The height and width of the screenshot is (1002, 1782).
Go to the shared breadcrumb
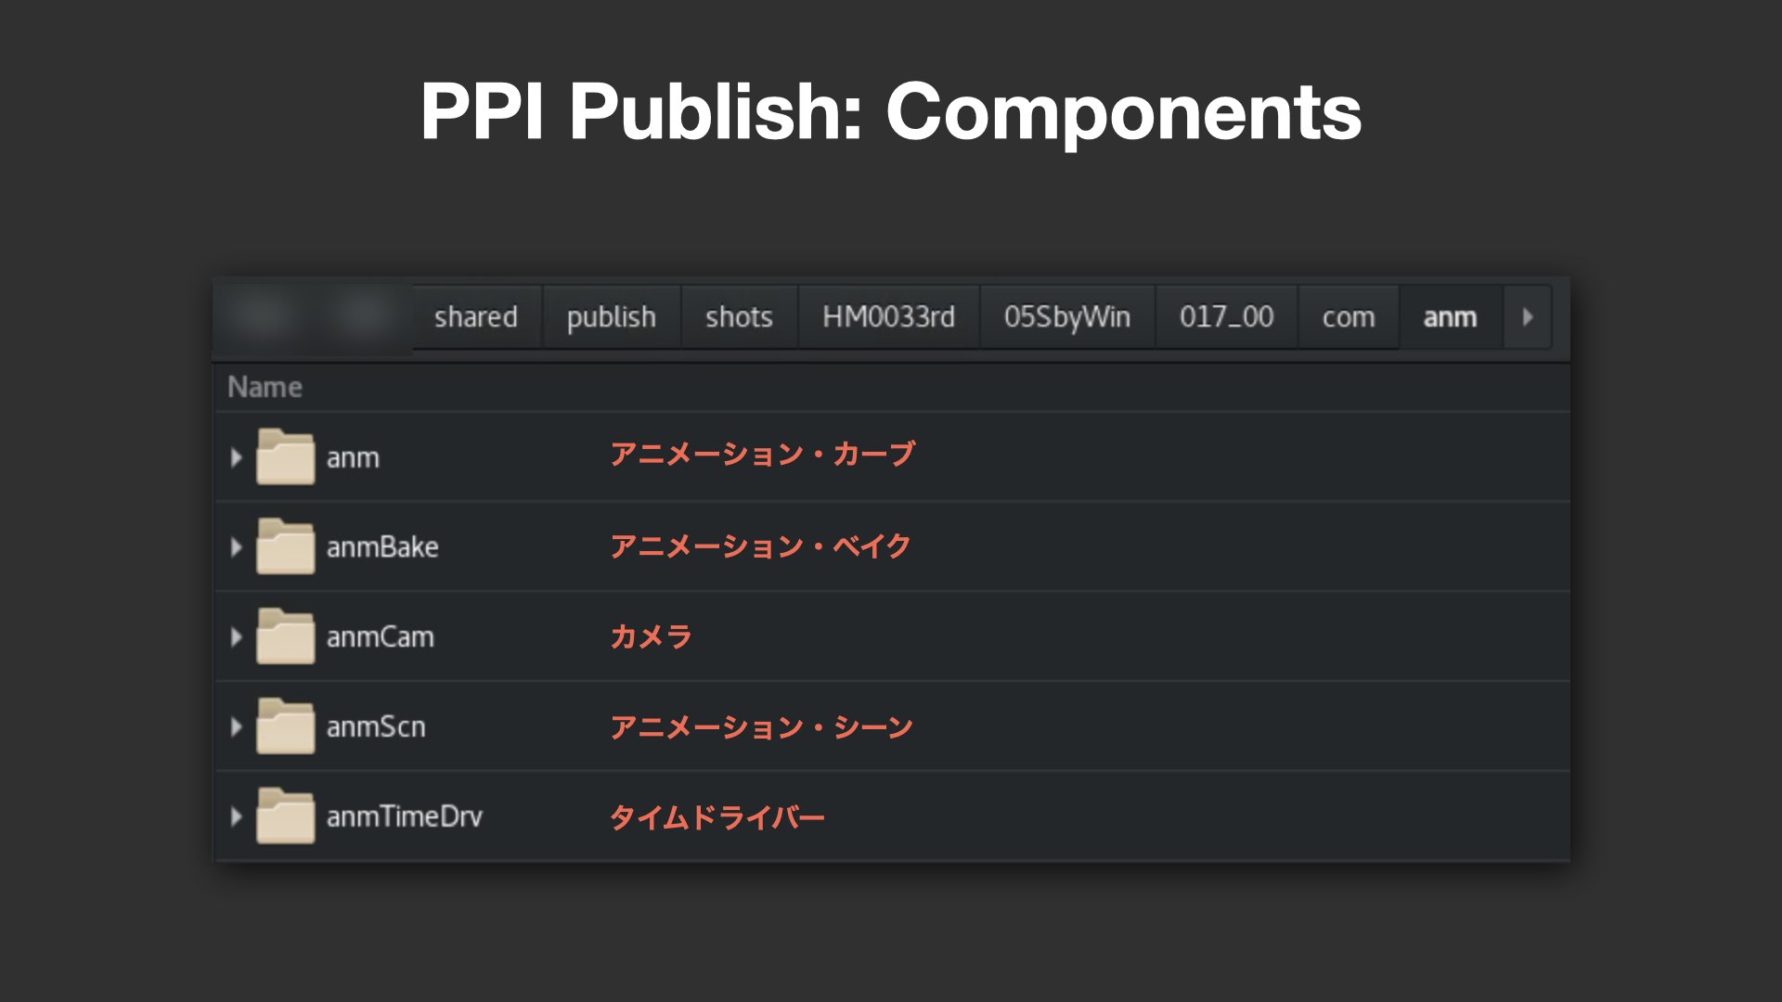(476, 317)
